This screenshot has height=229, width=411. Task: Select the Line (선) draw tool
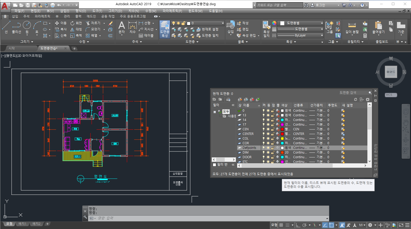click(6, 27)
